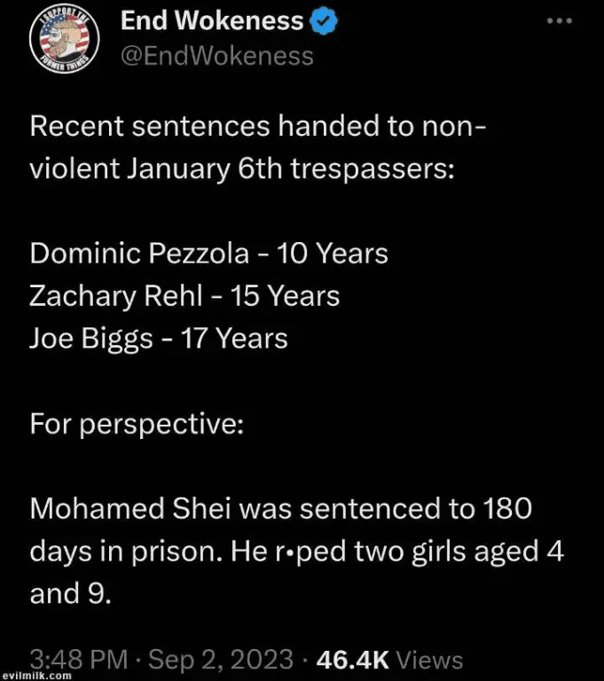
Task: Open the End Wokeness display name link
Action: (210, 20)
